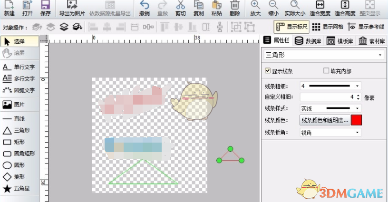The width and height of the screenshot is (388, 202).
Task: Click the red line color swatch
Action: click(x=357, y=121)
